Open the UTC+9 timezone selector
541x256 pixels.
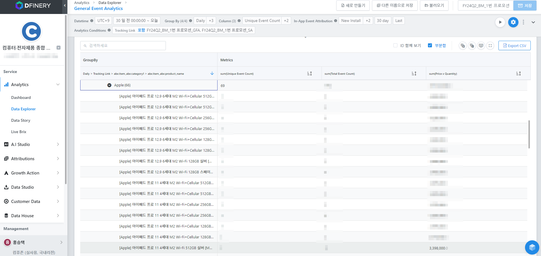(x=103, y=21)
